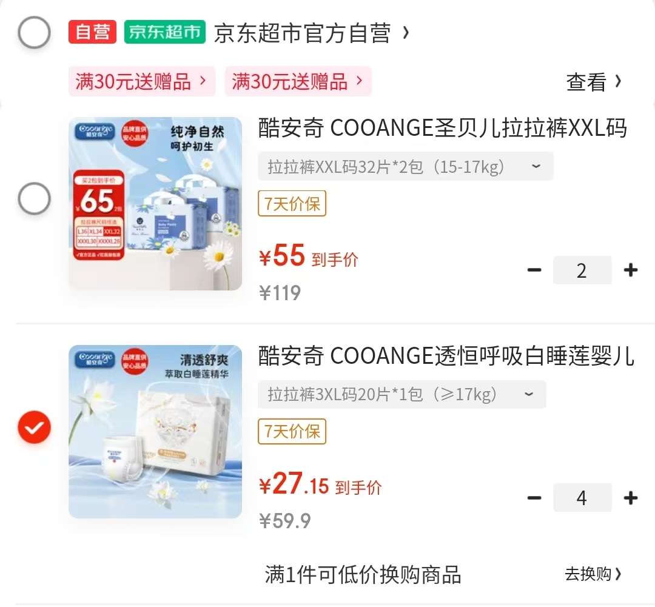Select the 圣贝儿拉拉裤XXL item checkbox
The width and height of the screenshot is (655, 607).
pyautogui.click(x=34, y=198)
